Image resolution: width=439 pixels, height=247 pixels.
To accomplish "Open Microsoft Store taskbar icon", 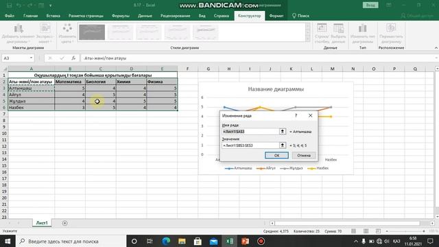I will coord(198,241).
